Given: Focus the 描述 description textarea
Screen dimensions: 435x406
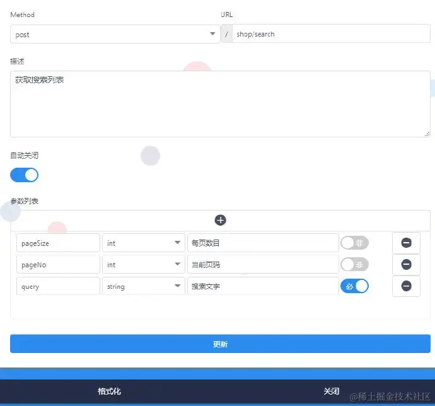Looking at the screenshot, I should point(220,104).
